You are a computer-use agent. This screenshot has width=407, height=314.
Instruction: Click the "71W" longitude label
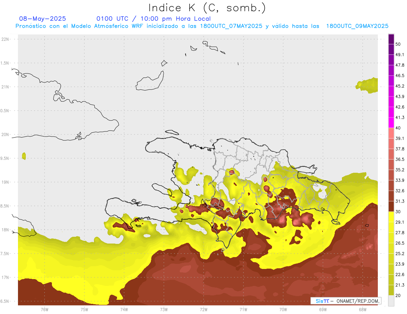[243, 310]
